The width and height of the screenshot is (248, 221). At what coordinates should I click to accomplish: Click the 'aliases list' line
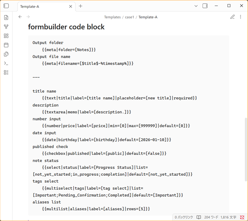(x=46, y=202)
